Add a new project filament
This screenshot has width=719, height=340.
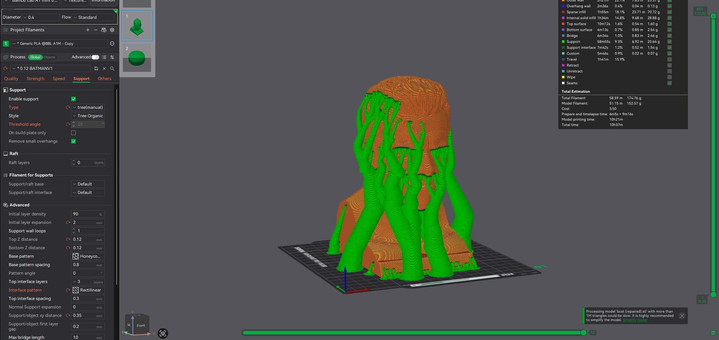(x=88, y=30)
